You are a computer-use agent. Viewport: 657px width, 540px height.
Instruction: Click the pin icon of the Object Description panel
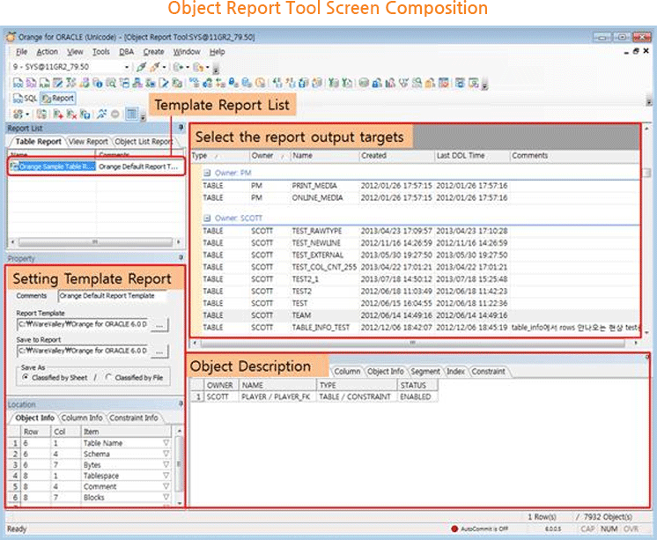tap(648, 357)
